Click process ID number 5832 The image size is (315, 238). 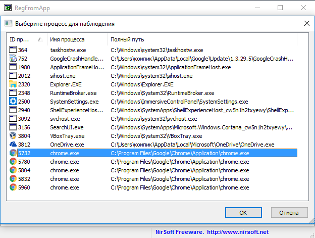(24, 179)
